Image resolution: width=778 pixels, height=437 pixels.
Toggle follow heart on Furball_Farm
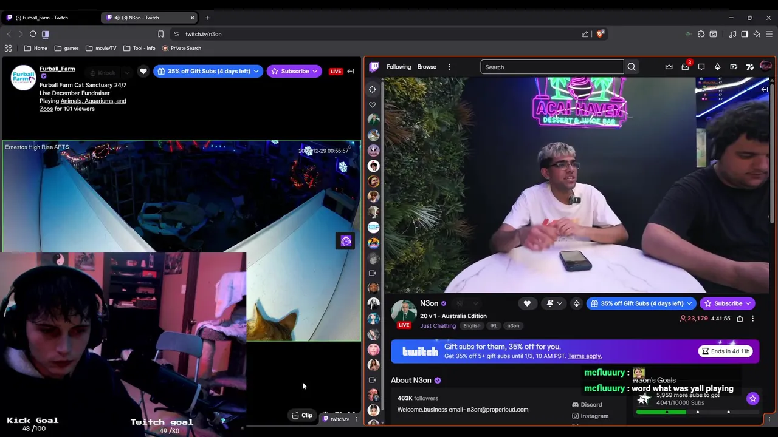143,71
